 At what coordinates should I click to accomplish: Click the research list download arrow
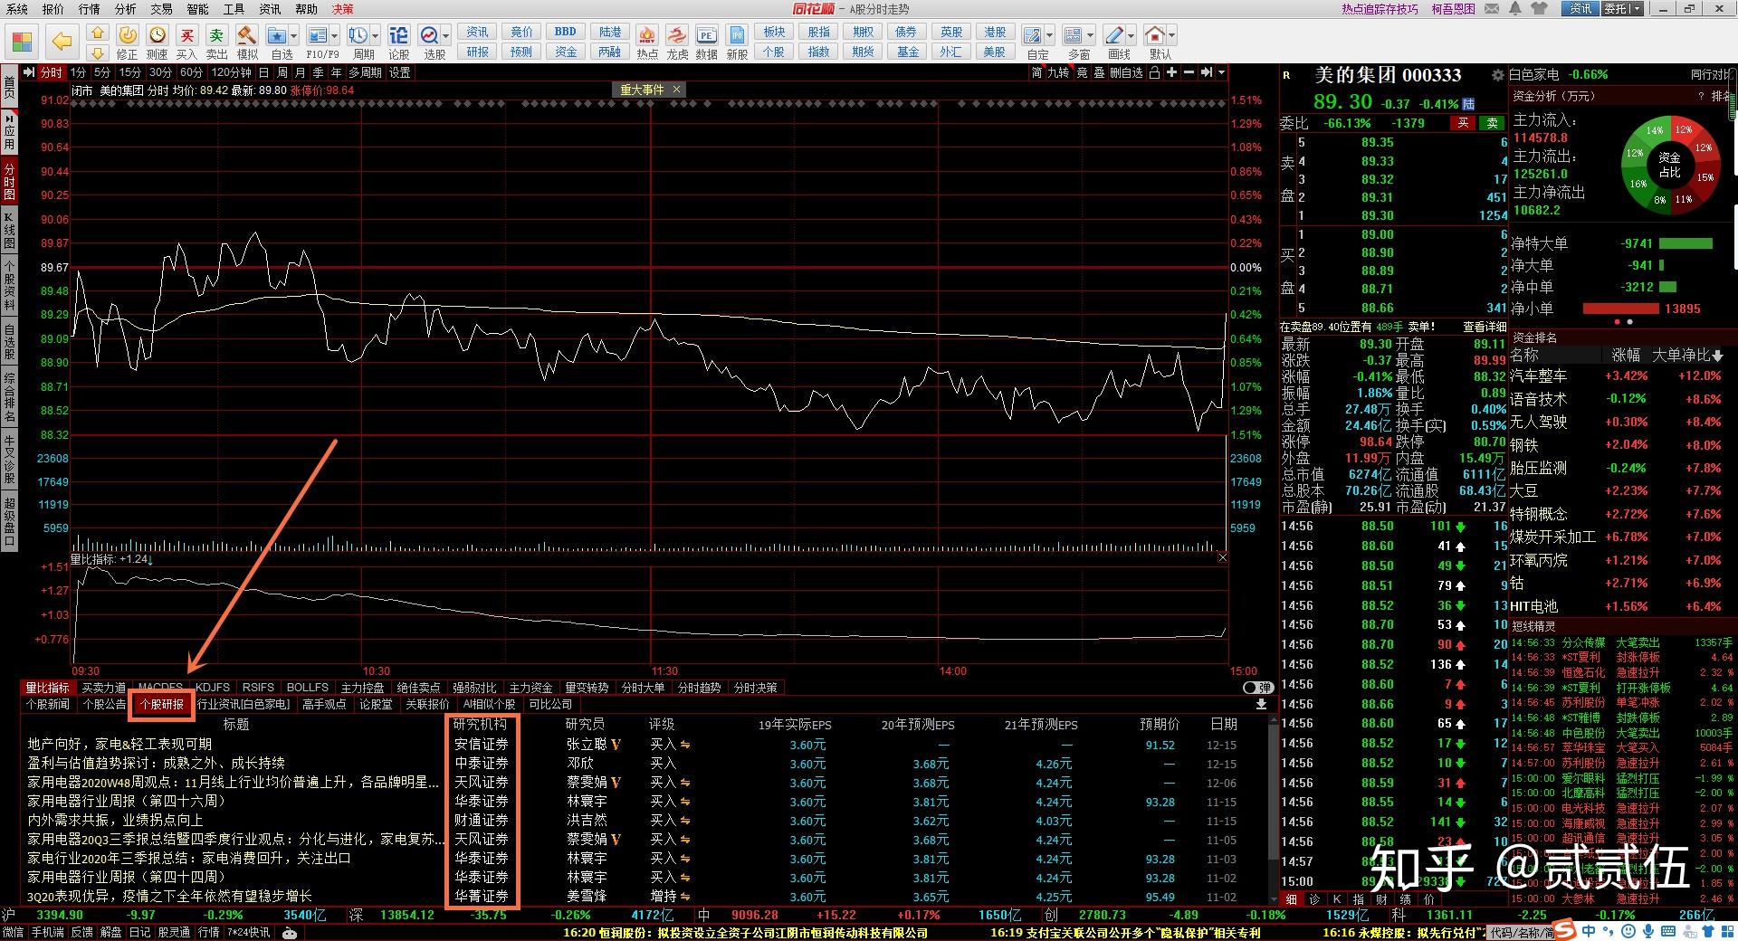1261,704
